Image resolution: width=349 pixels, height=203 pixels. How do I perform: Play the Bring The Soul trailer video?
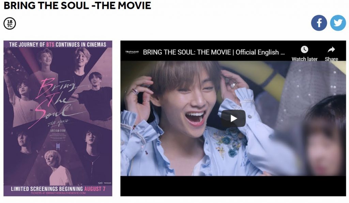click(233, 118)
